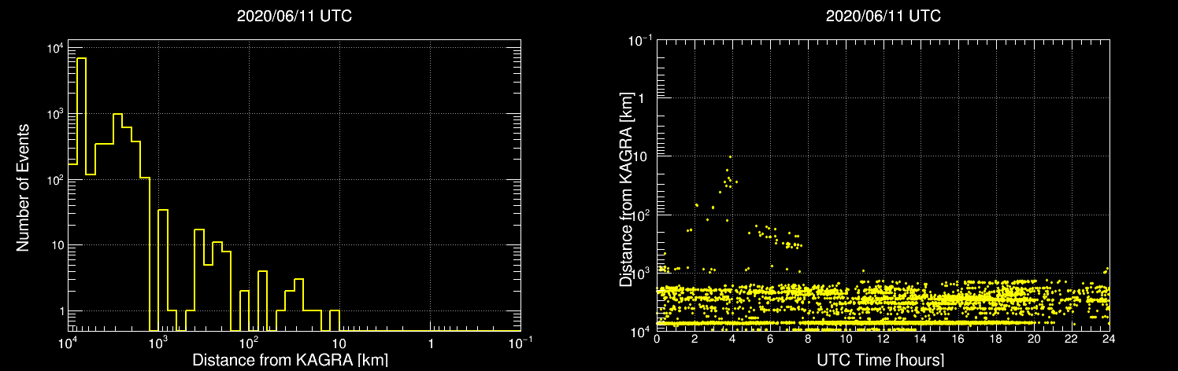
Task: Click the 1 tick on the histogram x-axis
Action: coord(430,344)
